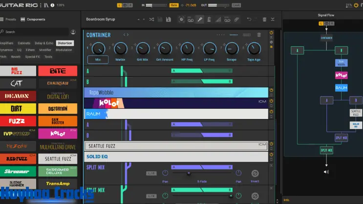The width and height of the screenshot is (363, 204).
Task: Open the tuner fork tool
Action: (200, 20)
